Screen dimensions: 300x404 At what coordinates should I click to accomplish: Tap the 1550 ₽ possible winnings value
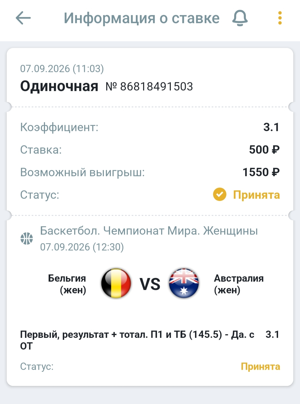(x=261, y=172)
